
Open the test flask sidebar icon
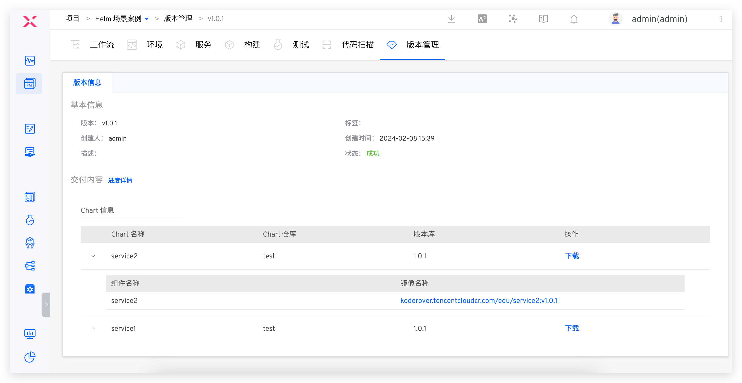tap(30, 220)
